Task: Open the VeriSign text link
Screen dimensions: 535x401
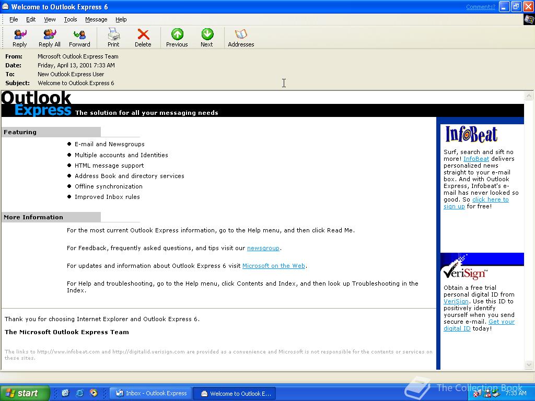Action: point(456,301)
